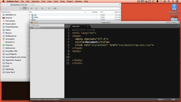
Task: Select index.html under Open Files
Action: pos(47,27)
